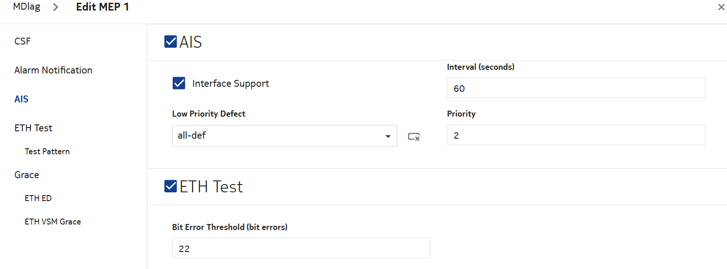727x269 pixels.
Task: Go to CSF section in sidebar
Action: click(x=23, y=41)
